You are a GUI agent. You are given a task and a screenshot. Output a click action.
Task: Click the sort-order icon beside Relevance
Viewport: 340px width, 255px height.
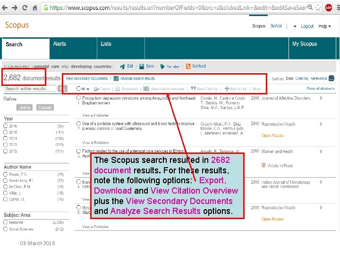[331, 78]
